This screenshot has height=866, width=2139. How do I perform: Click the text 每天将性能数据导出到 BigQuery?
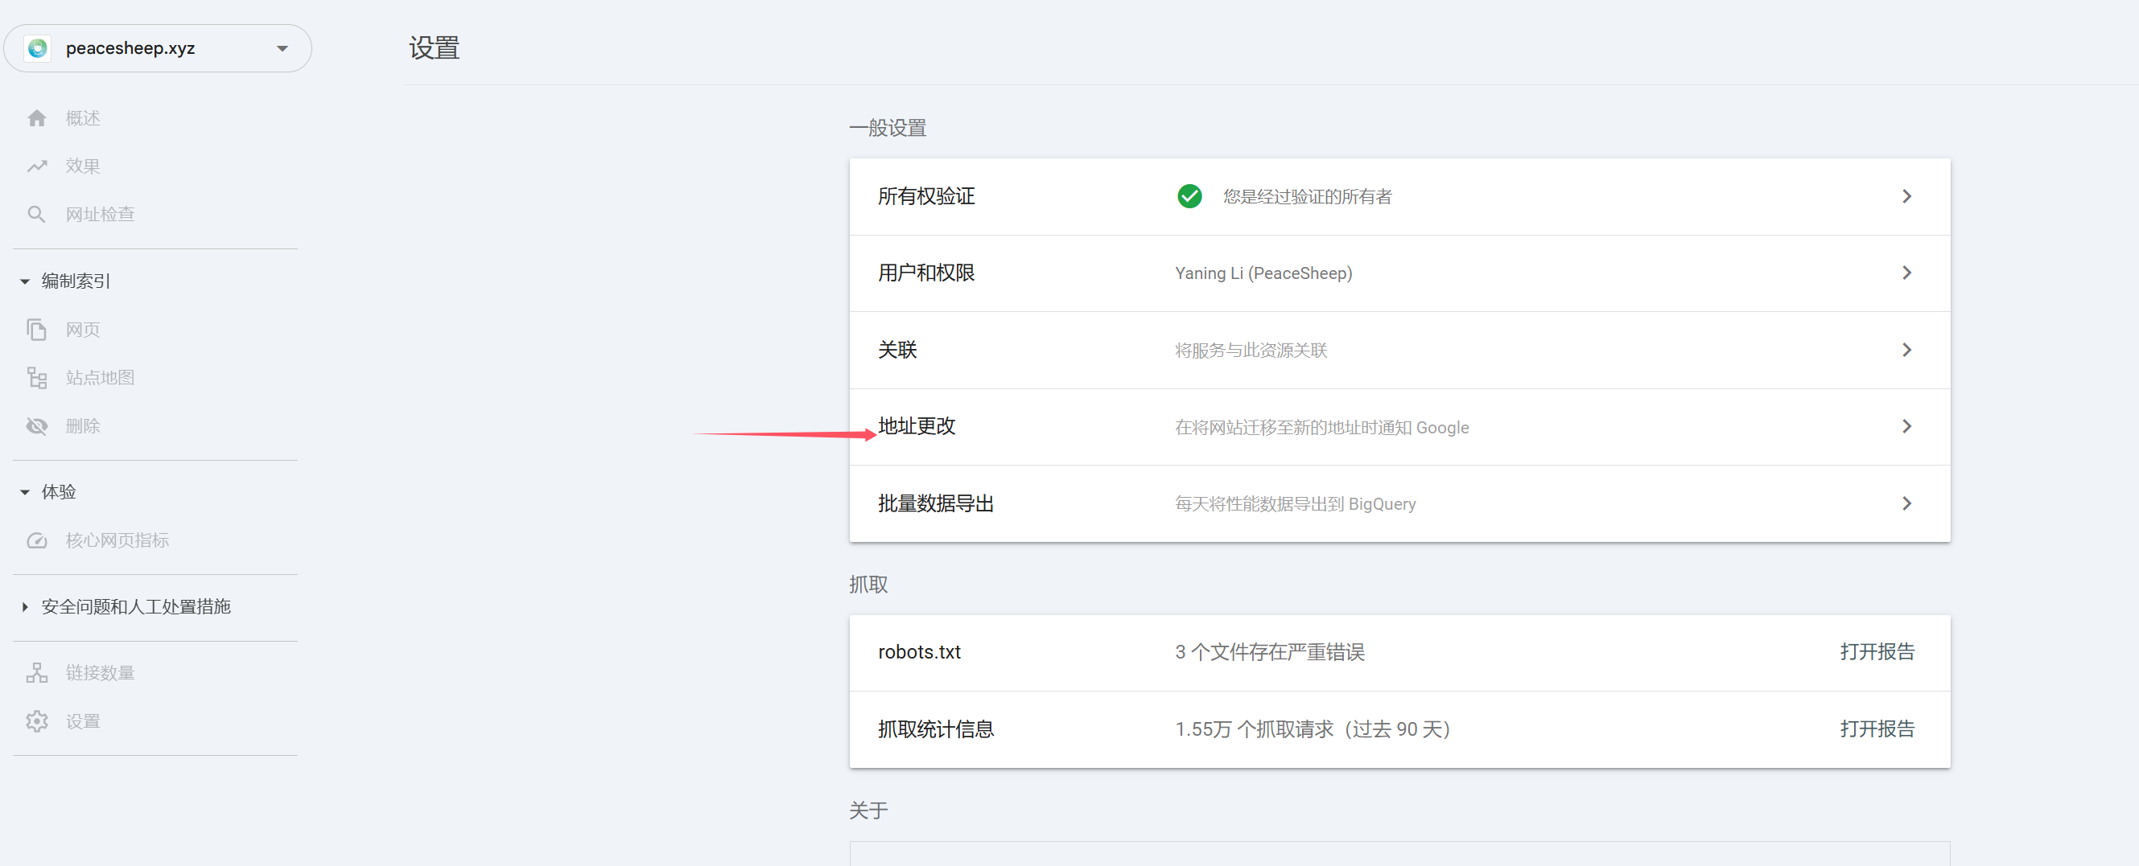(x=1295, y=503)
